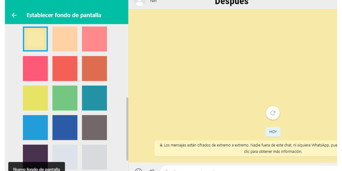Apply the light gray wallpaper swatch

pyautogui.click(x=94, y=157)
